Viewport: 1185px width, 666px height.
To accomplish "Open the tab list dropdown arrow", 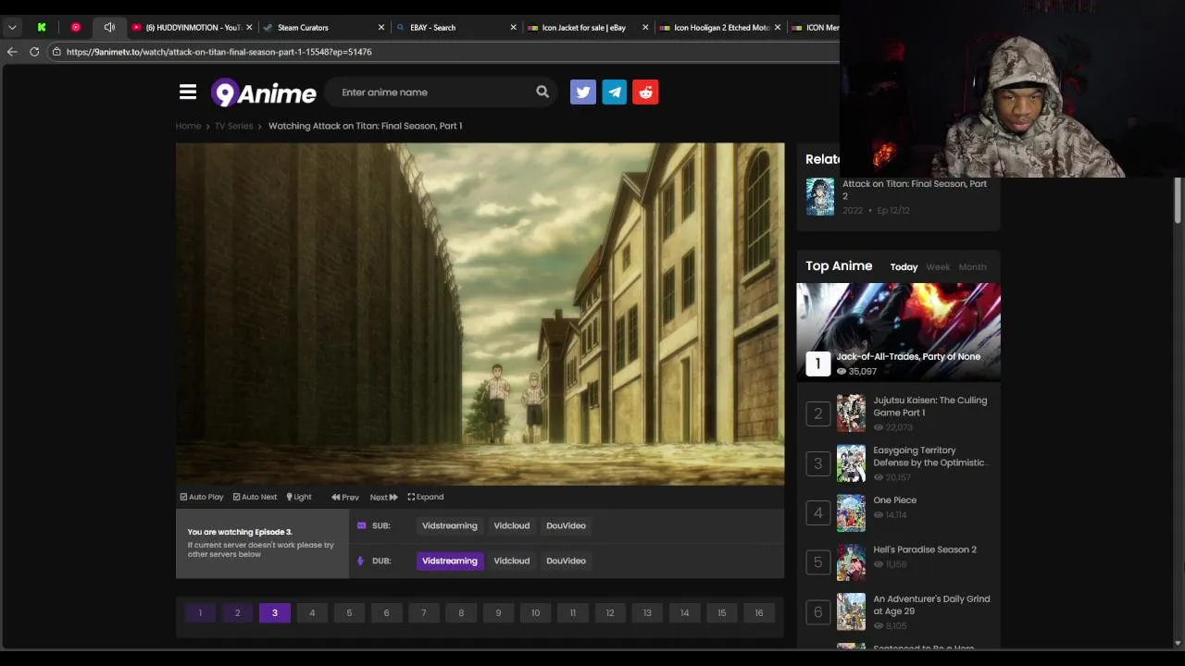I will click(x=12, y=28).
